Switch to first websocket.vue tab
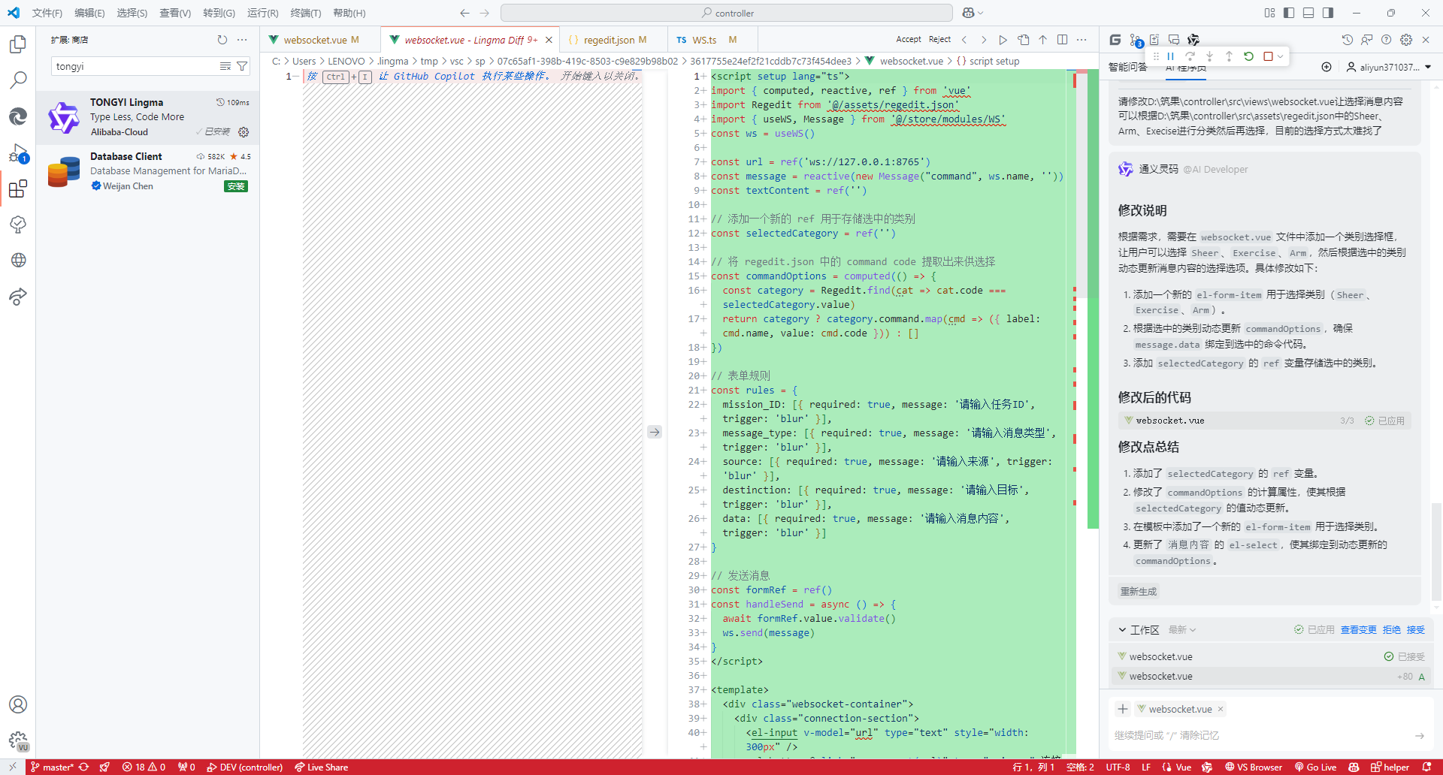 (x=321, y=40)
